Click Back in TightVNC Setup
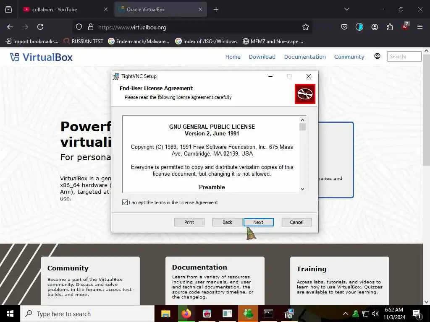The image size is (430, 322). pos(227,222)
